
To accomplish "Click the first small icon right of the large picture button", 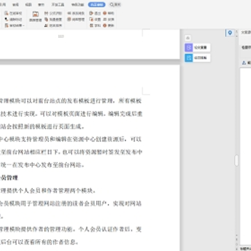I will 46,13.
